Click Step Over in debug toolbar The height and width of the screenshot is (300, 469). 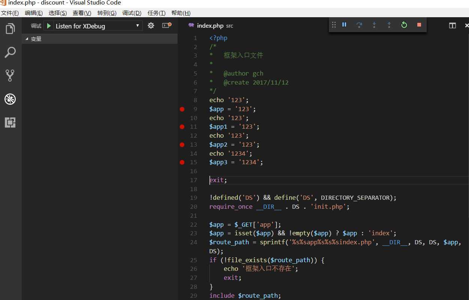click(359, 25)
